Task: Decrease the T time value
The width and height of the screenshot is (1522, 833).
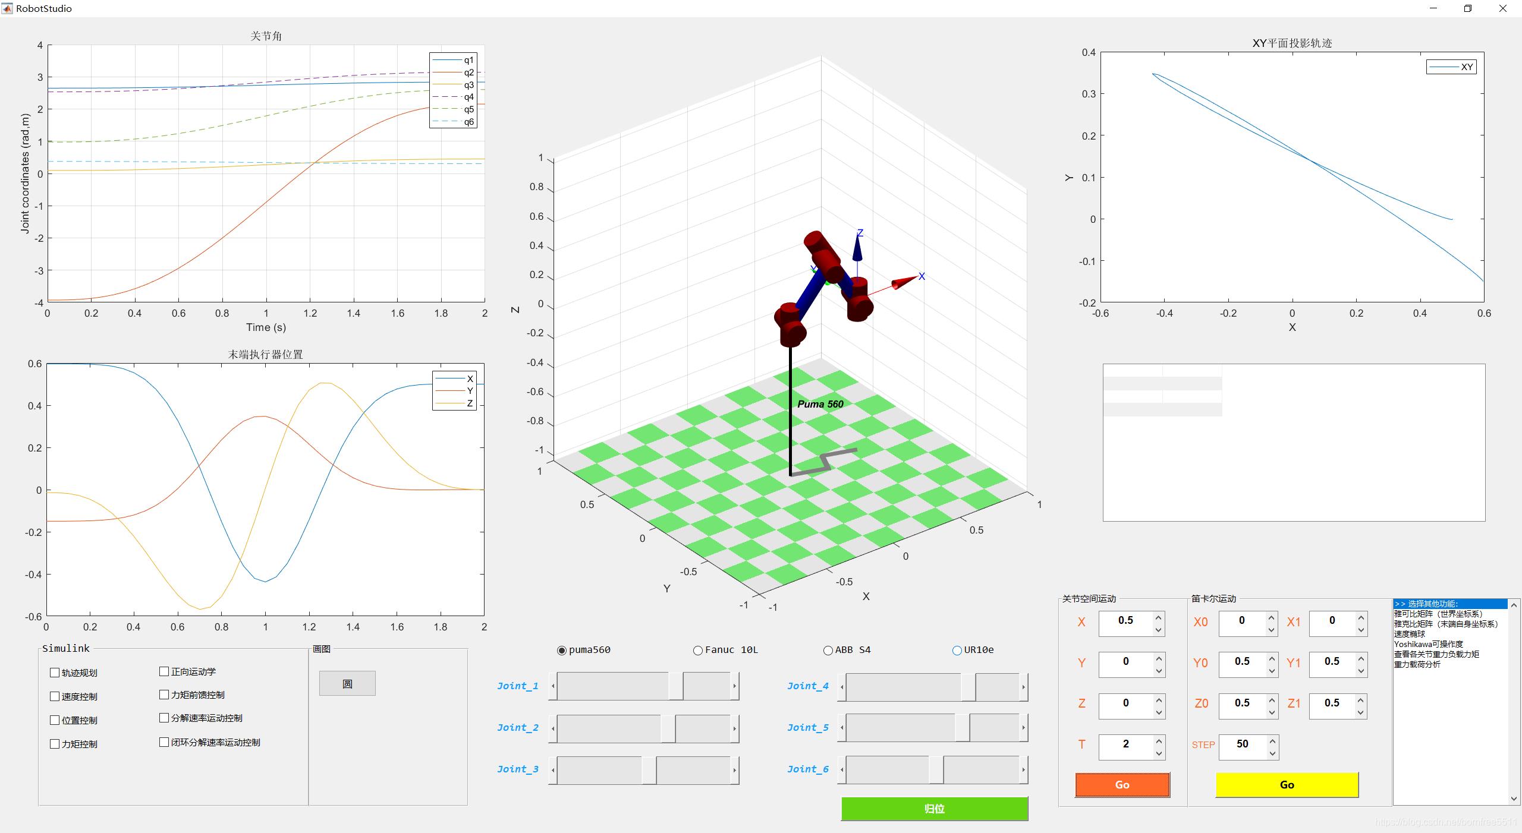Action: (1158, 753)
